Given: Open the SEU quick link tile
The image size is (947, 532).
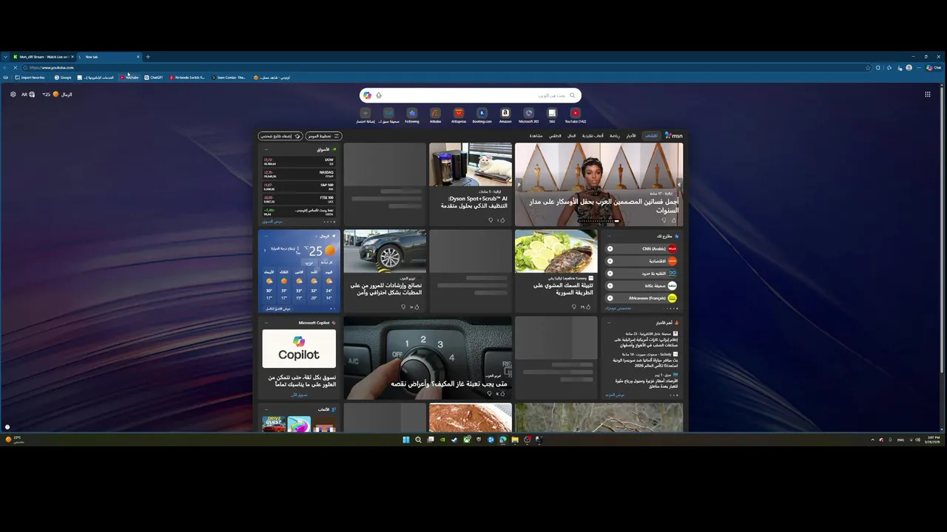Looking at the screenshot, I should point(552,115).
